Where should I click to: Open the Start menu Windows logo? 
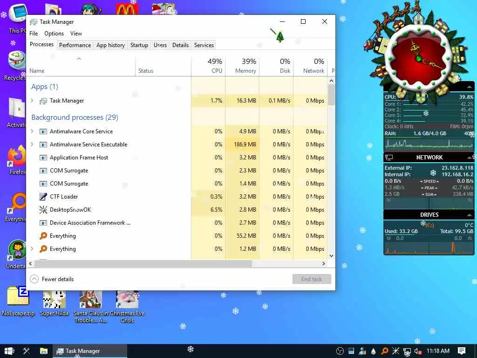tap(9, 351)
